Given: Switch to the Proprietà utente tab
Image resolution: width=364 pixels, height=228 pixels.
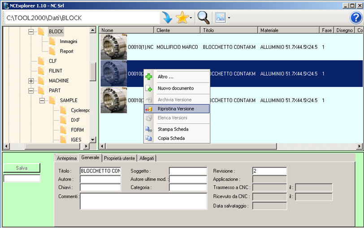Looking at the screenshot, I should [119, 158].
